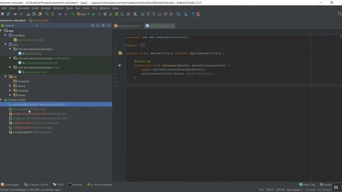Click the Redo arrow in the toolbar
Image resolution: width=342 pixels, height=192 pixels.
tap(21, 14)
